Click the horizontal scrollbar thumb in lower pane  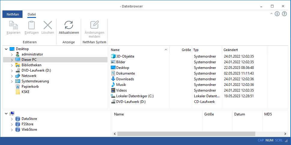point(186,134)
